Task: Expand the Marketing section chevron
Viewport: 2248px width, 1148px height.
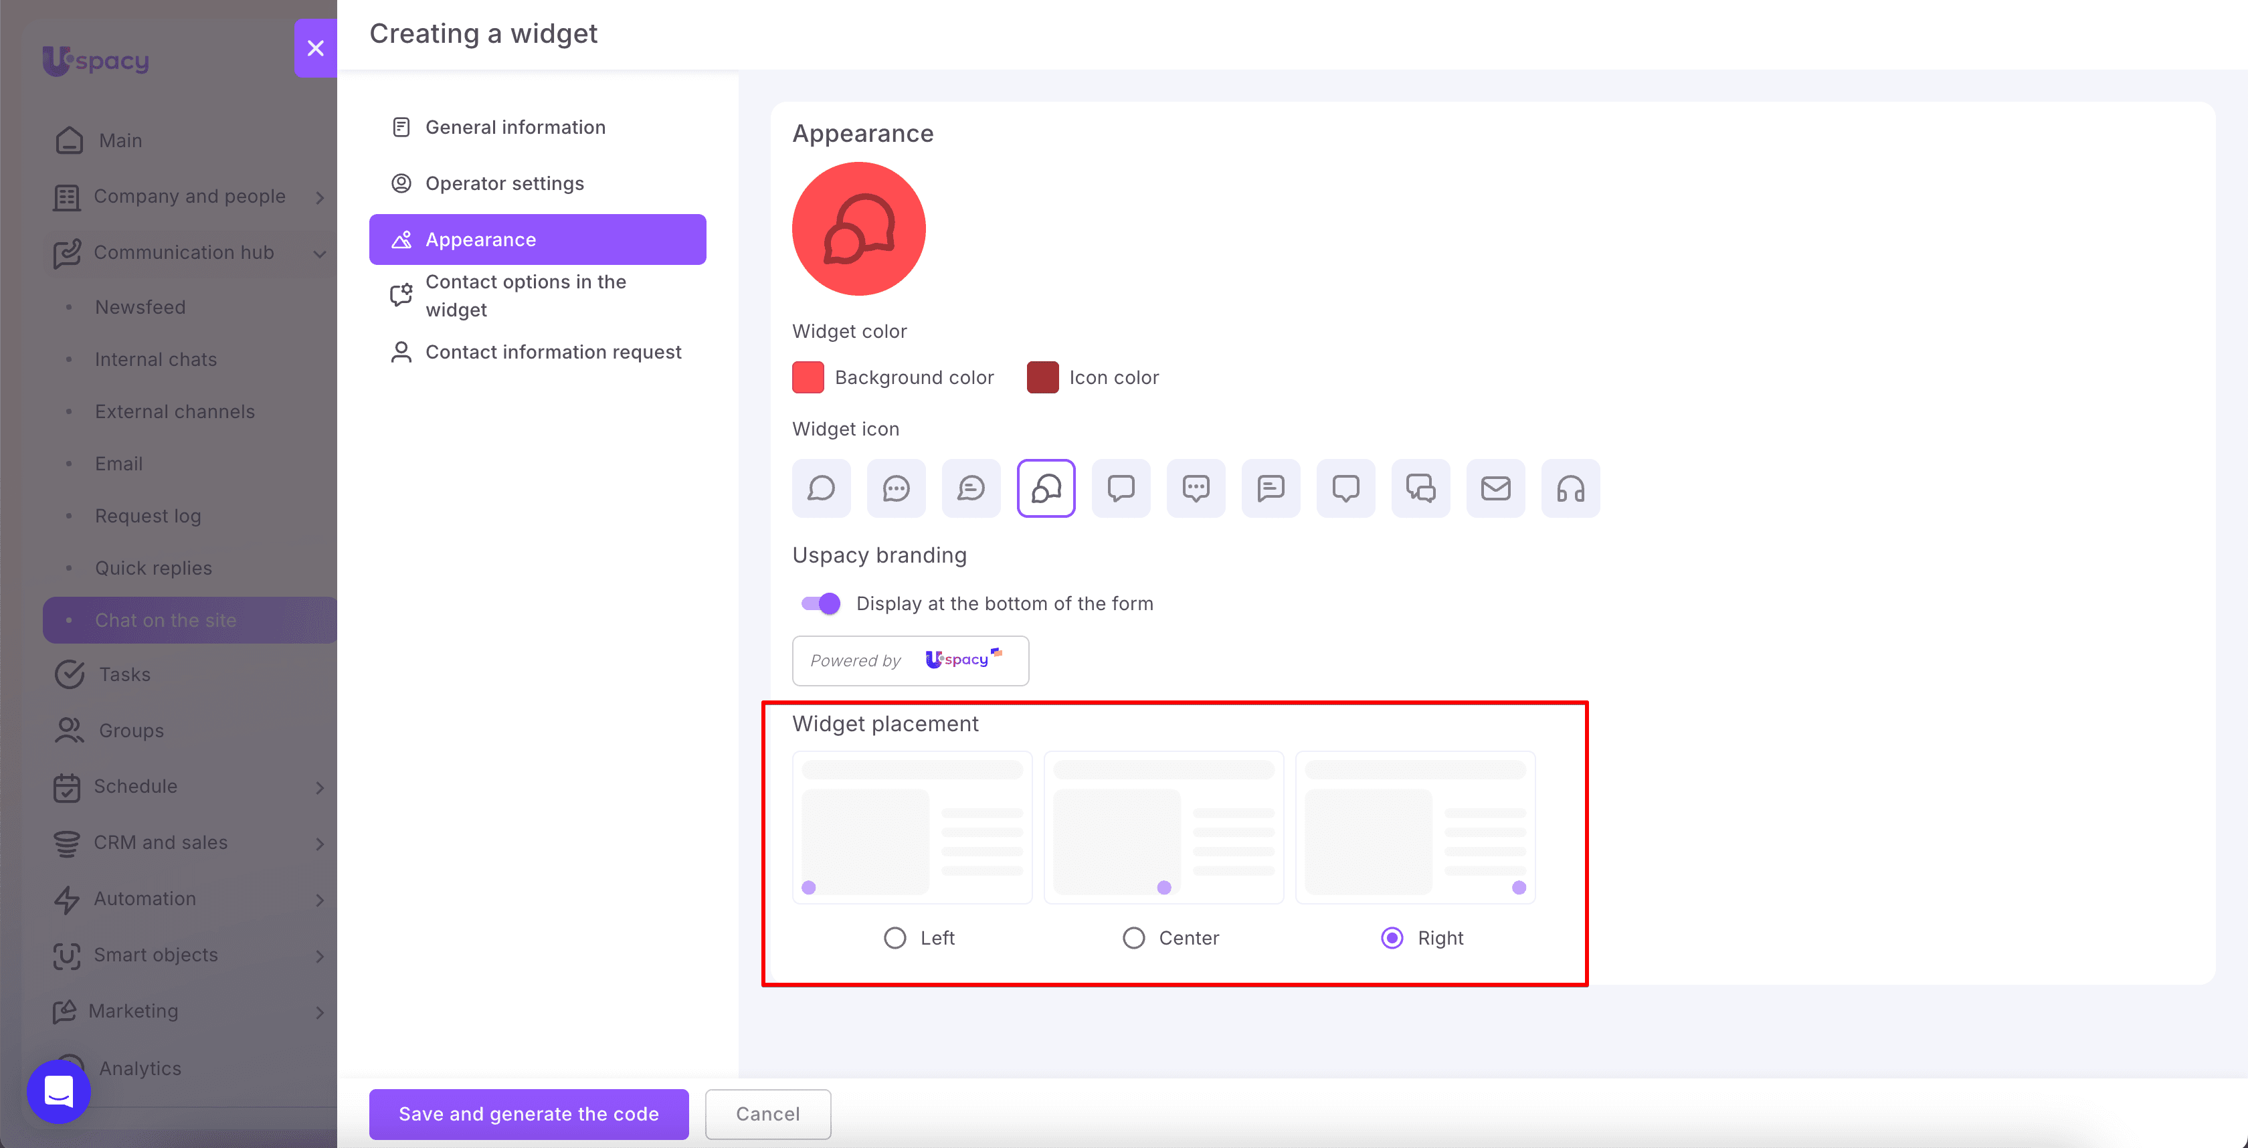Action: tap(320, 1012)
